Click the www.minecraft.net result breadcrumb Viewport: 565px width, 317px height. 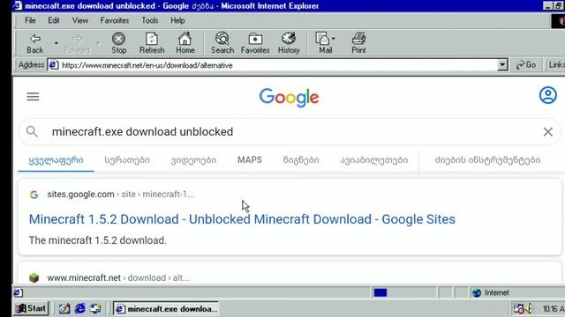[x=118, y=278]
